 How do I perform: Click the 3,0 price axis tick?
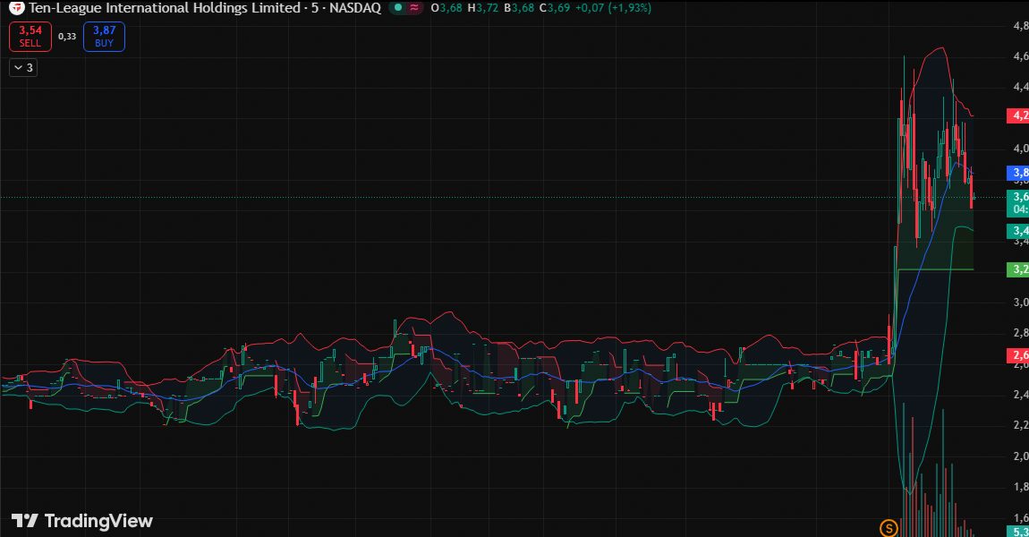click(1020, 303)
